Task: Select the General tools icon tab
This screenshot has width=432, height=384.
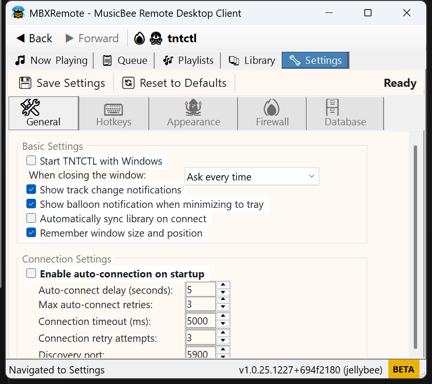Action: point(44,113)
